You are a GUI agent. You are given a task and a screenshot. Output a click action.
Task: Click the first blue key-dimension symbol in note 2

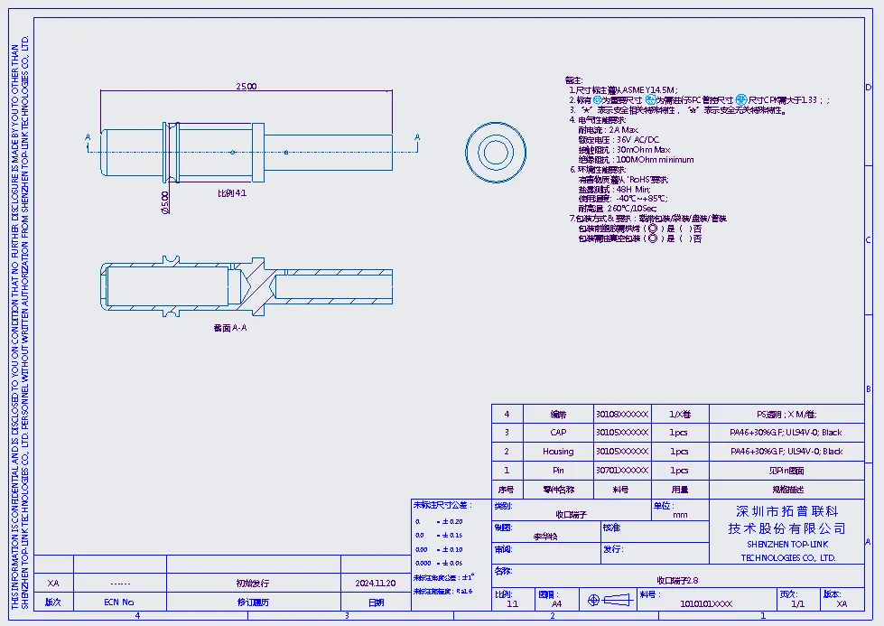598,99
